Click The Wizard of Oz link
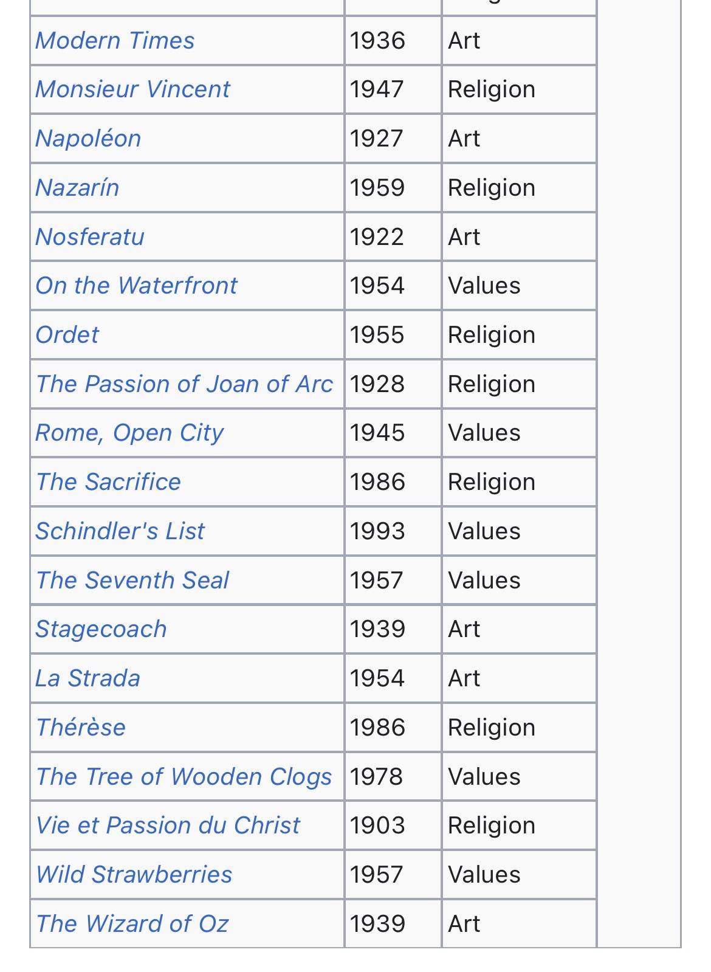Screen dimensions: 711x972 tap(132, 924)
